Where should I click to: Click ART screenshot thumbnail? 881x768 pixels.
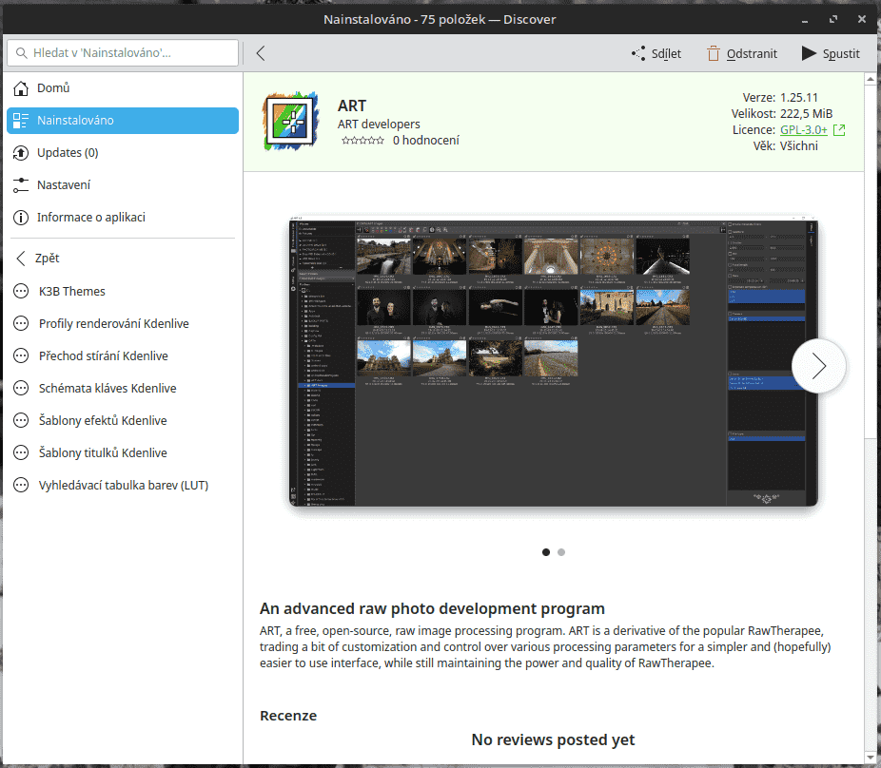pyautogui.click(x=554, y=363)
